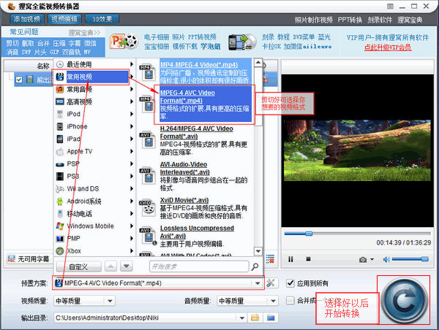Expand the Xbox submenu arrow
Viewport: 439px width, 330px height.
tap(131, 251)
